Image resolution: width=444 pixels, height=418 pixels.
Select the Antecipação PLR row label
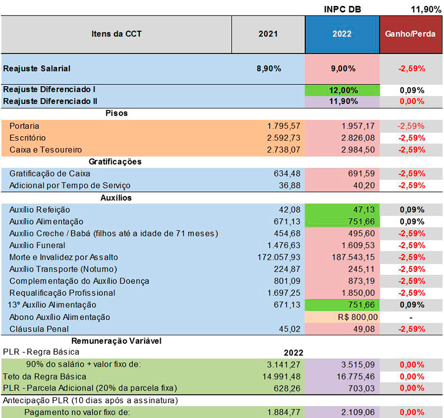90,400
